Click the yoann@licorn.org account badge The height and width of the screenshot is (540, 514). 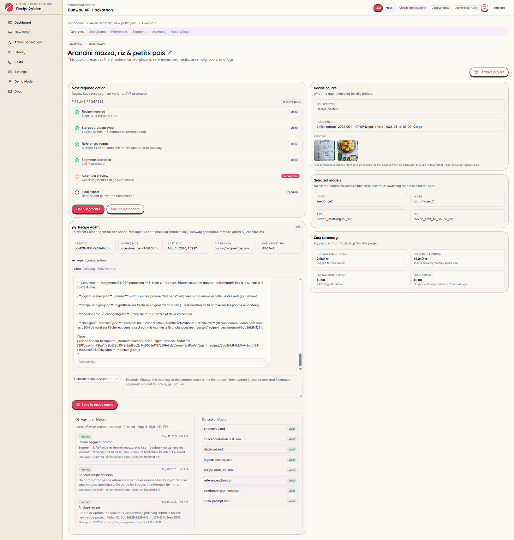466,8
